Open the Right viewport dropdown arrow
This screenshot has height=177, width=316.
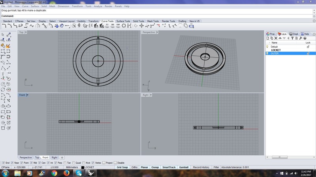151,95
